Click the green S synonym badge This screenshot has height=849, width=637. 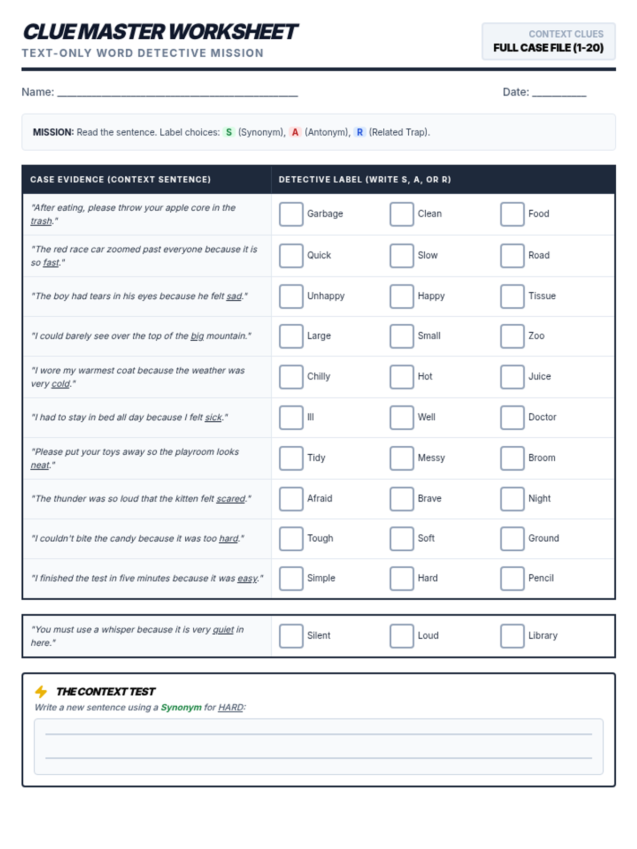click(x=229, y=132)
